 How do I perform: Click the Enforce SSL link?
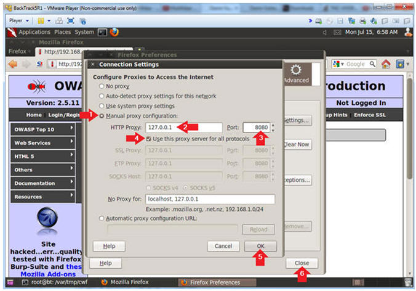pyautogui.click(x=370, y=115)
